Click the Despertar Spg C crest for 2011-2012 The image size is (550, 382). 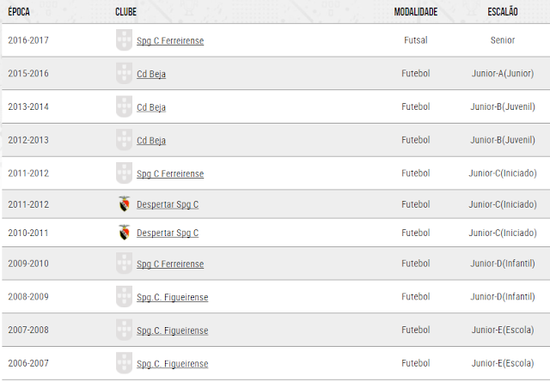coord(125,204)
